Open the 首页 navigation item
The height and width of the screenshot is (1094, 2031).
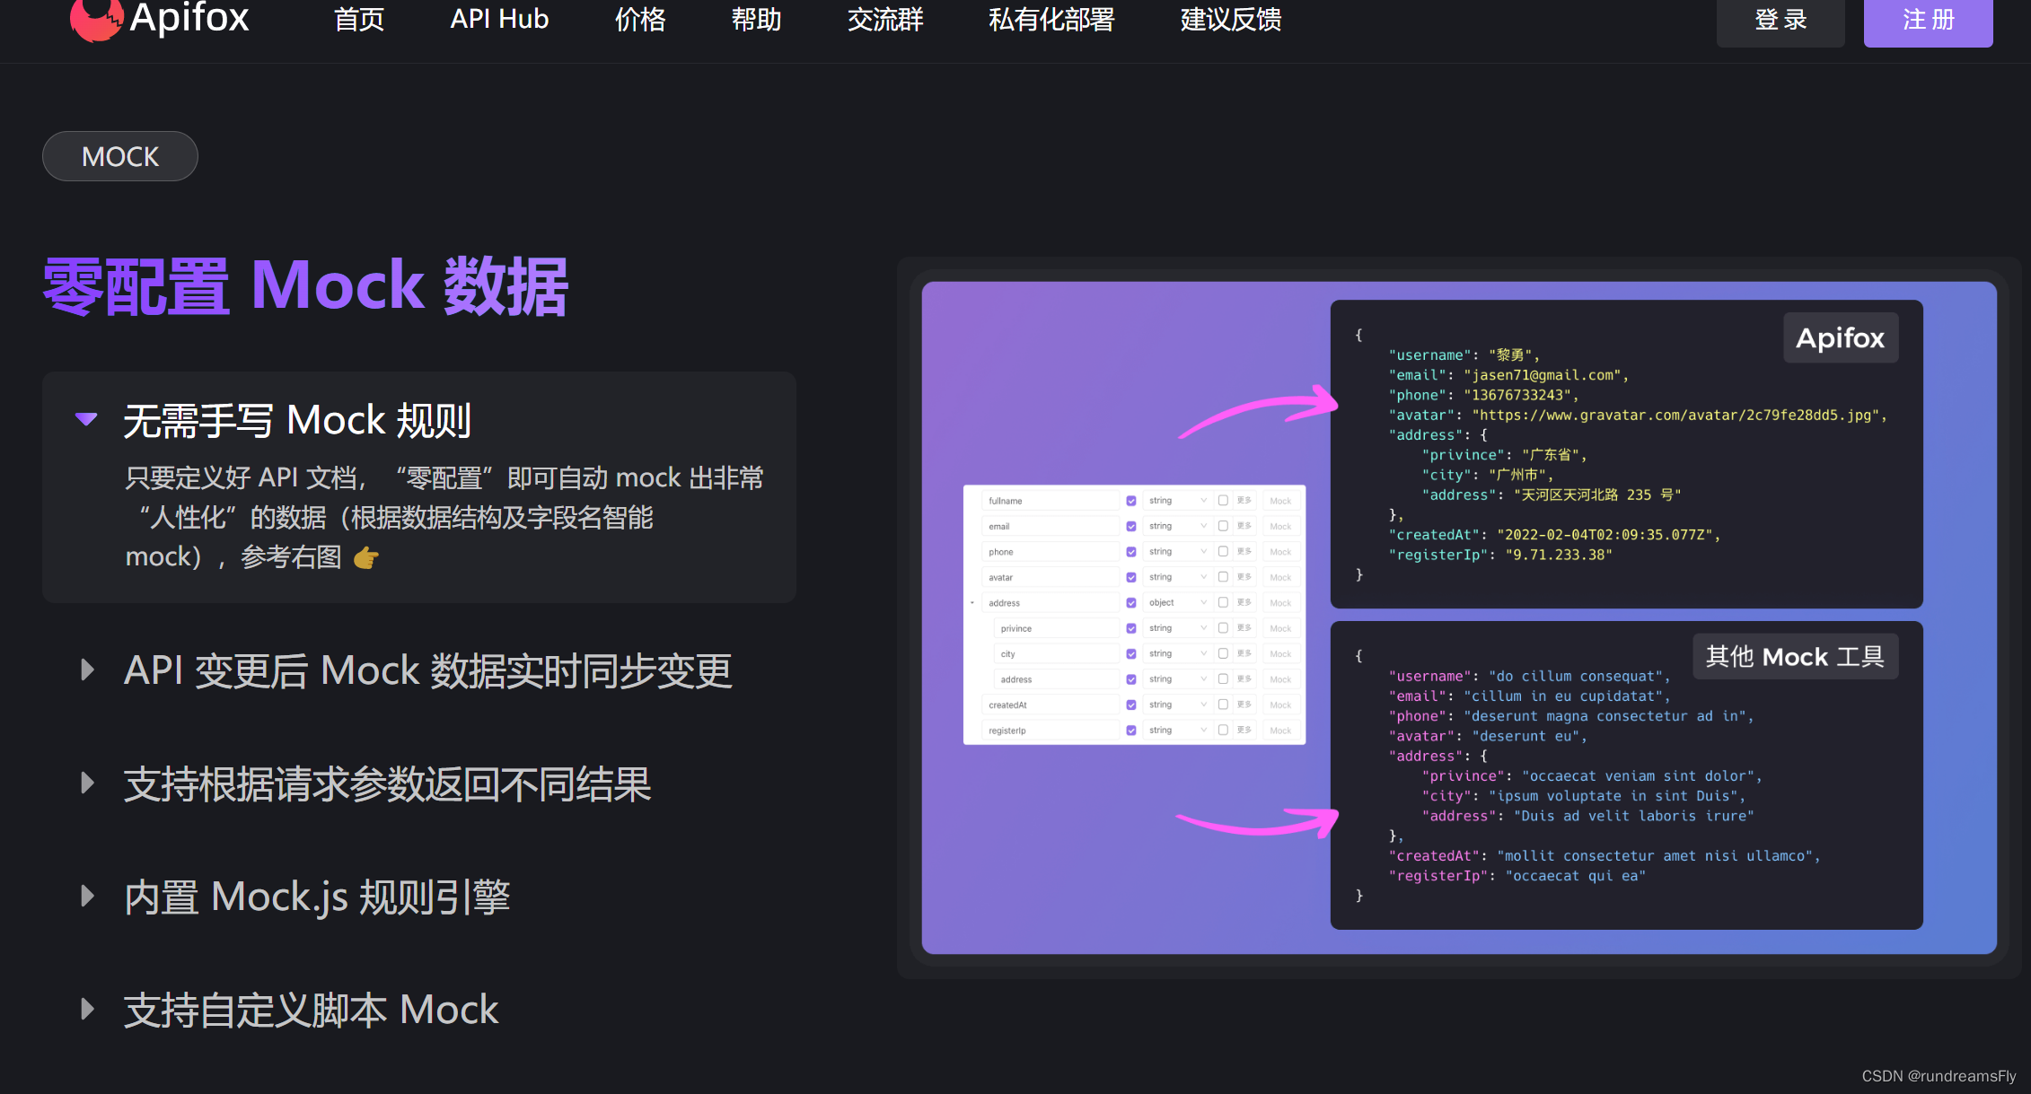359,19
